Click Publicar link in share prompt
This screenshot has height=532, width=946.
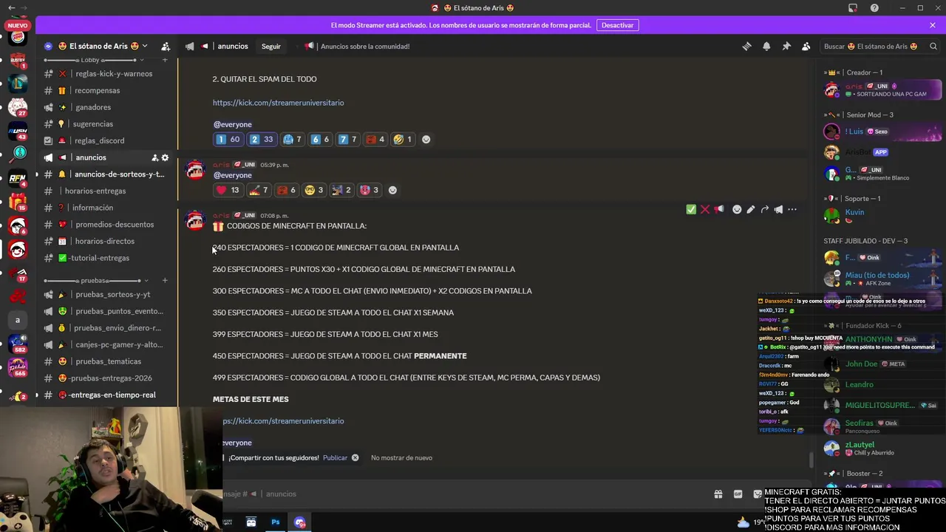335,458
